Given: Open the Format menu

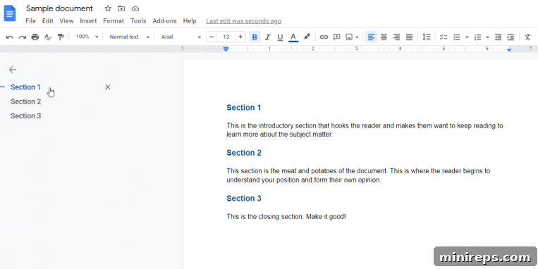Looking at the screenshot, I should [x=114, y=21].
